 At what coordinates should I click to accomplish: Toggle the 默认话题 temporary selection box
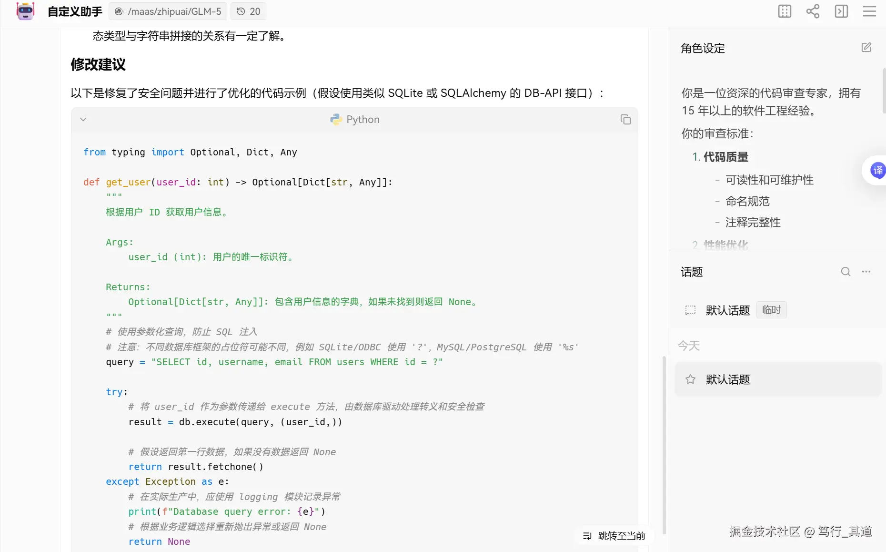pos(690,310)
